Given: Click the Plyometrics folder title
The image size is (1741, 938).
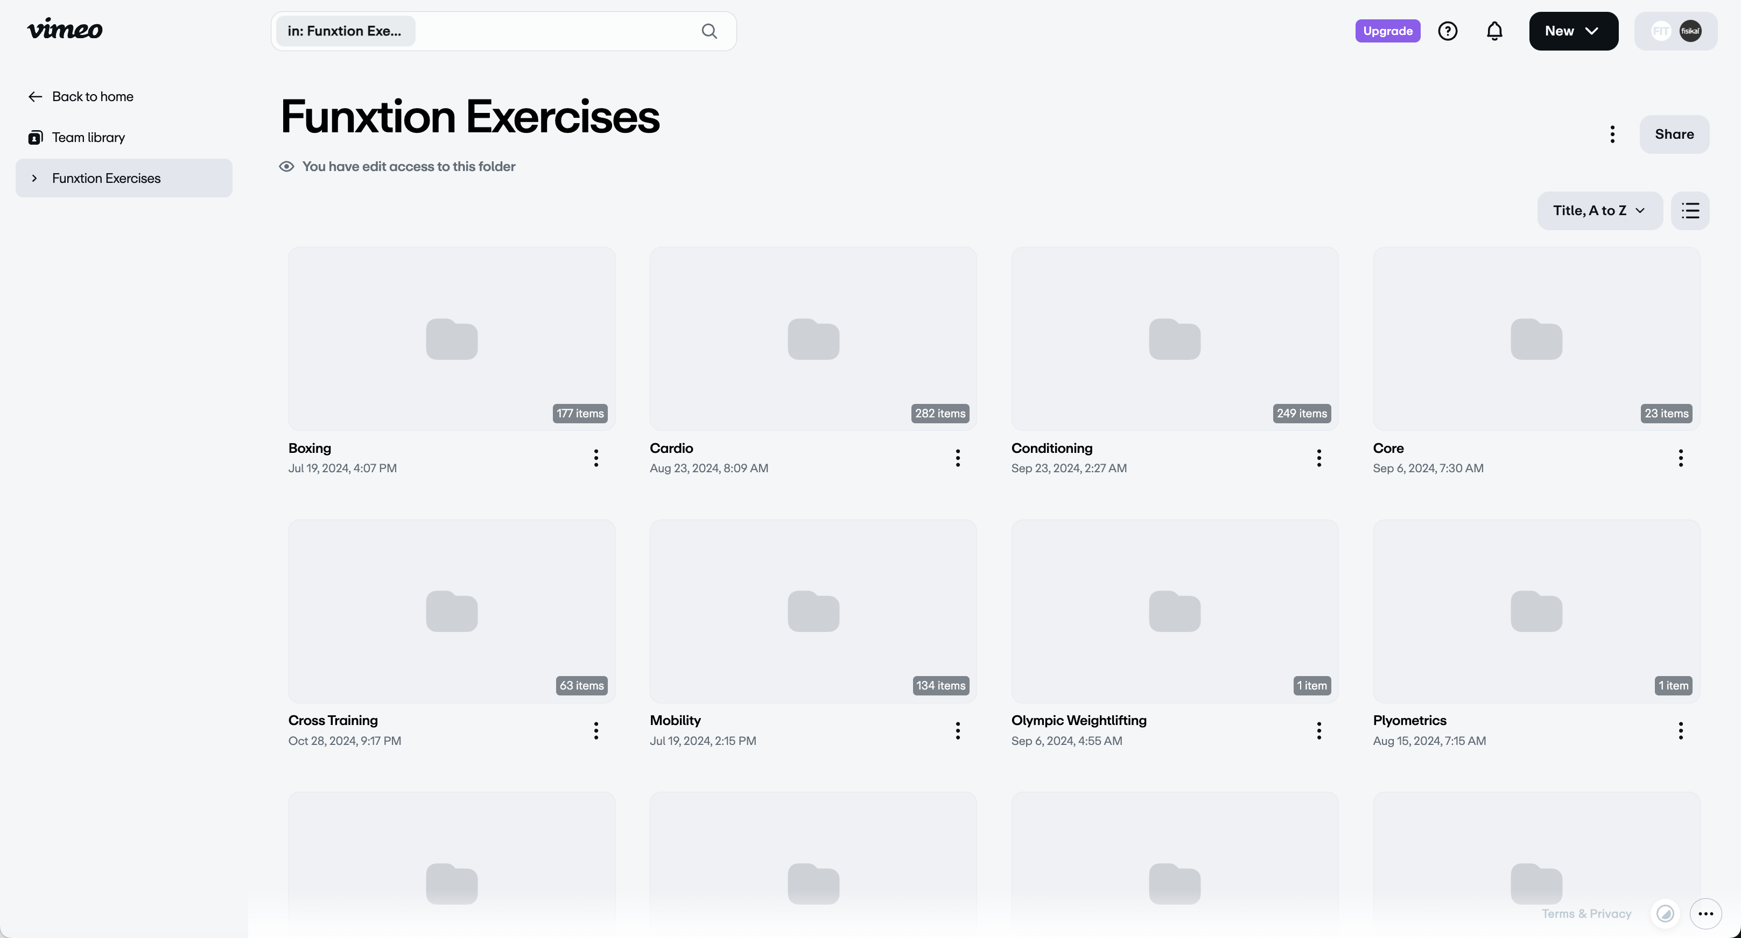Looking at the screenshot, I should (1410, 721).
